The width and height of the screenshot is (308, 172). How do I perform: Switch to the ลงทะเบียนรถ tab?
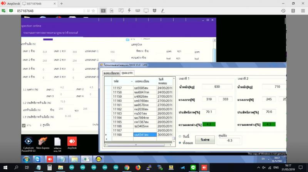[111, 73]
